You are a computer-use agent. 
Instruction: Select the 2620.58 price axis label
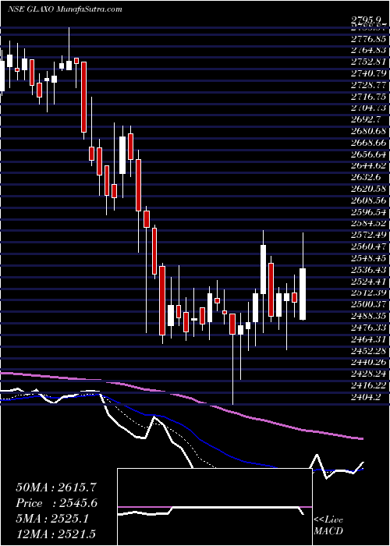click(x=369, y=189)
